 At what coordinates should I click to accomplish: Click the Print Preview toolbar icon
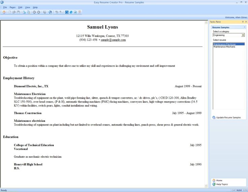click(28, 12)
